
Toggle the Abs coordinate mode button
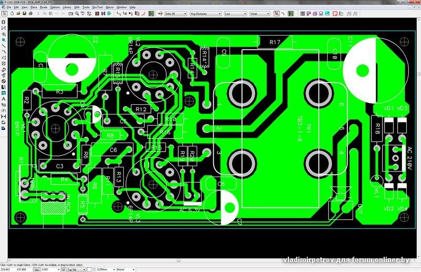37,269
